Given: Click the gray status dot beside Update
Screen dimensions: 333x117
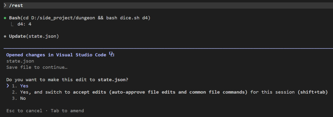Looking at the screenshot, I should [5, 36].
